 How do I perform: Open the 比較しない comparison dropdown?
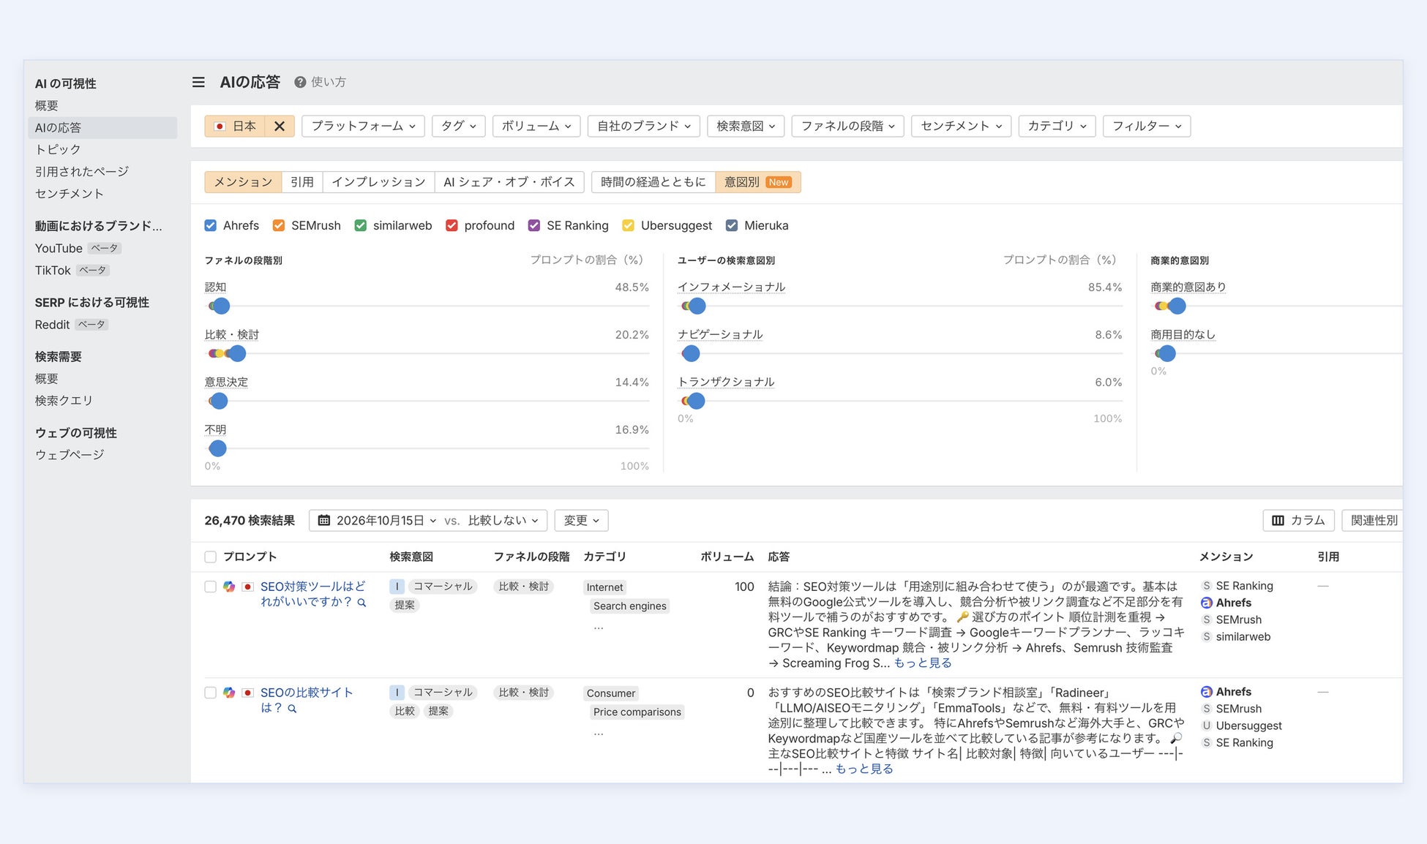[503, 520]
